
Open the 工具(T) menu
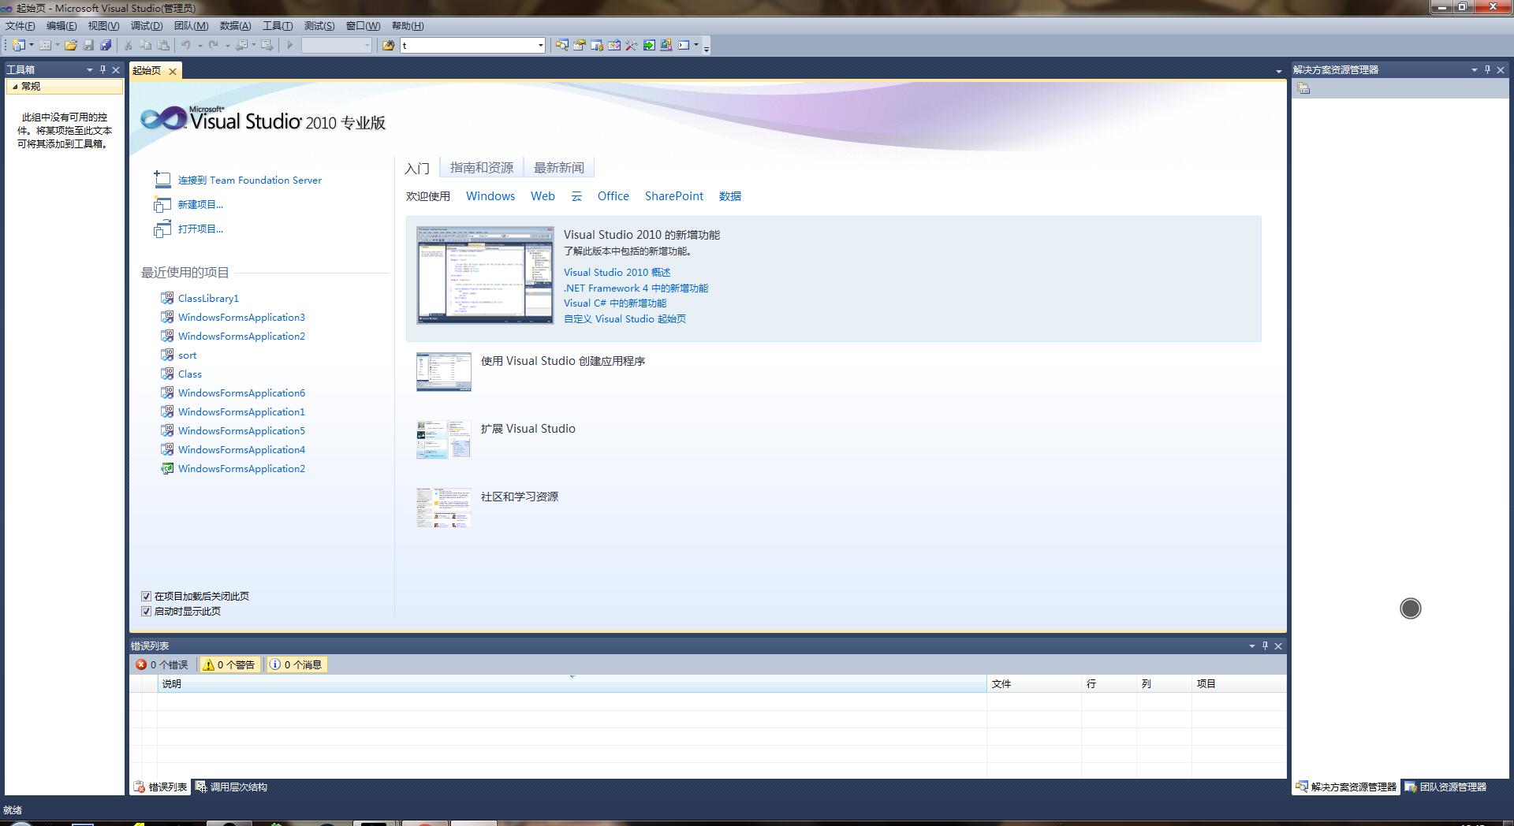point(278,26)
